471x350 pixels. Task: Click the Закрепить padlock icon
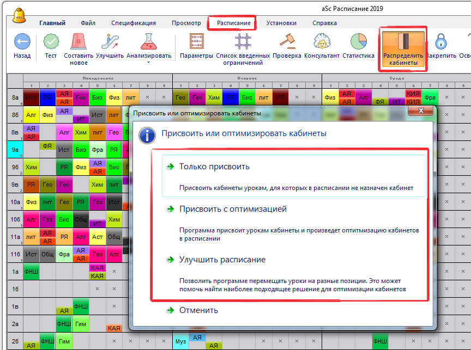[x=441, y=42]
